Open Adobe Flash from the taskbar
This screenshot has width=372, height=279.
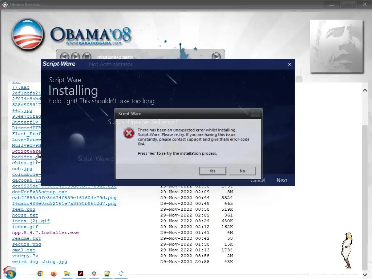[81, 273]
